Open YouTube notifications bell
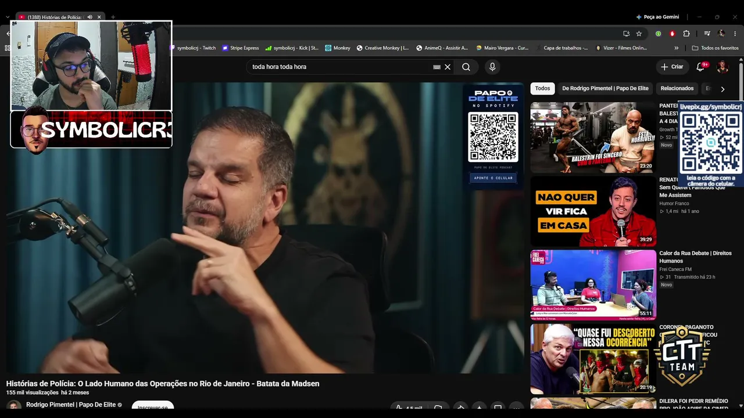 pyautogui.click(x=701, y=67)
